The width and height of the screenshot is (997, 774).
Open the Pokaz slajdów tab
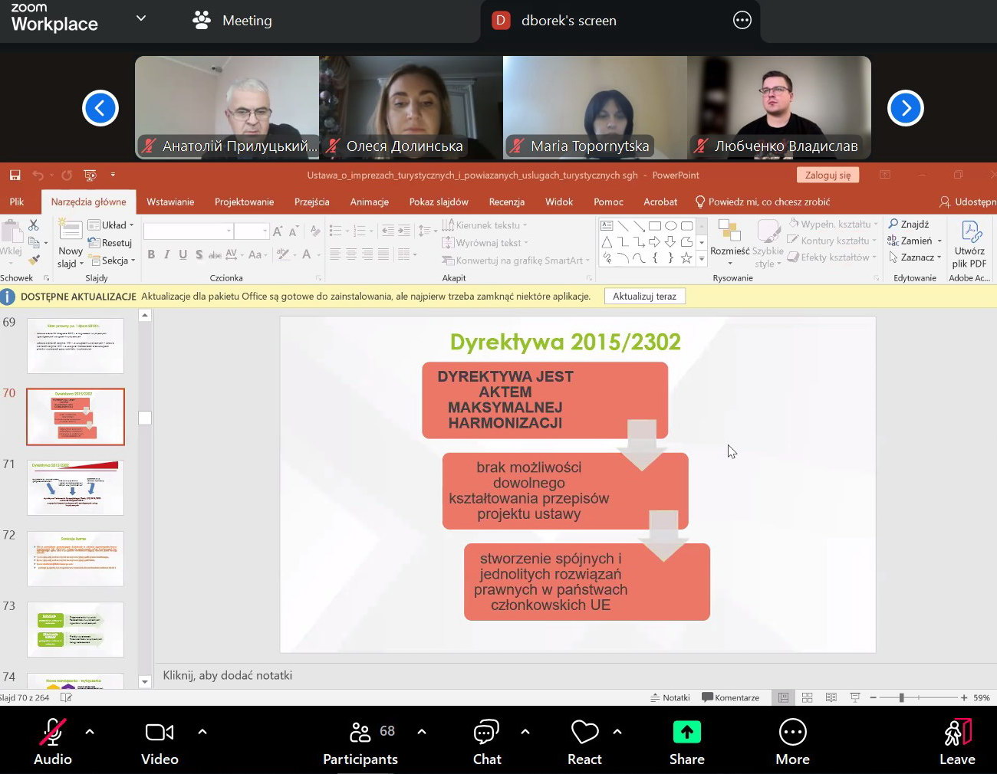coord(439,202)
